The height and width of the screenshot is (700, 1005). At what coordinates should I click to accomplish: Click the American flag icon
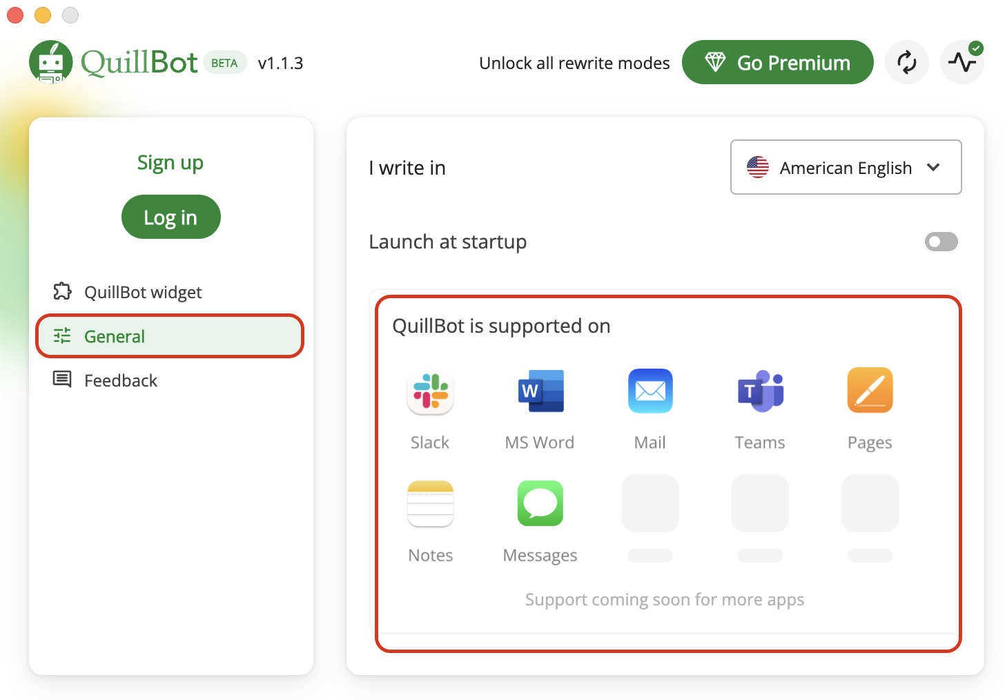[x=758, y=167]
